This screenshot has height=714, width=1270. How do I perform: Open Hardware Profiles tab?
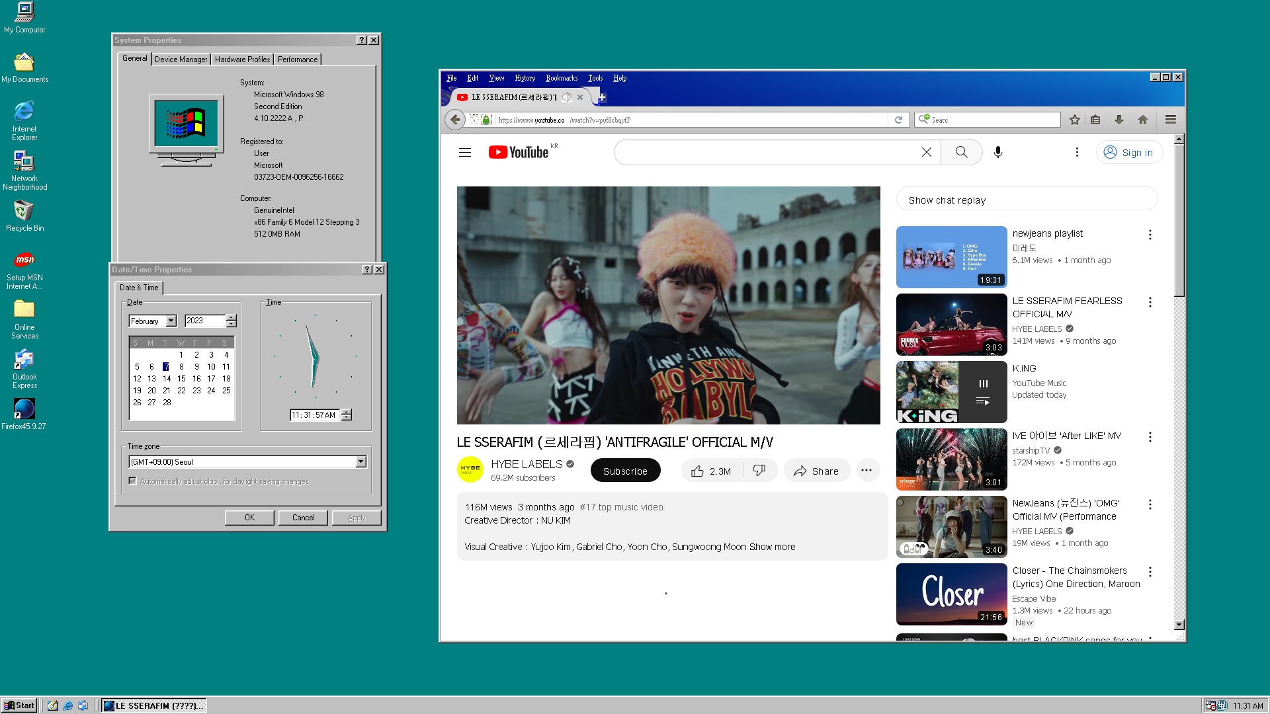click(242, 59)
